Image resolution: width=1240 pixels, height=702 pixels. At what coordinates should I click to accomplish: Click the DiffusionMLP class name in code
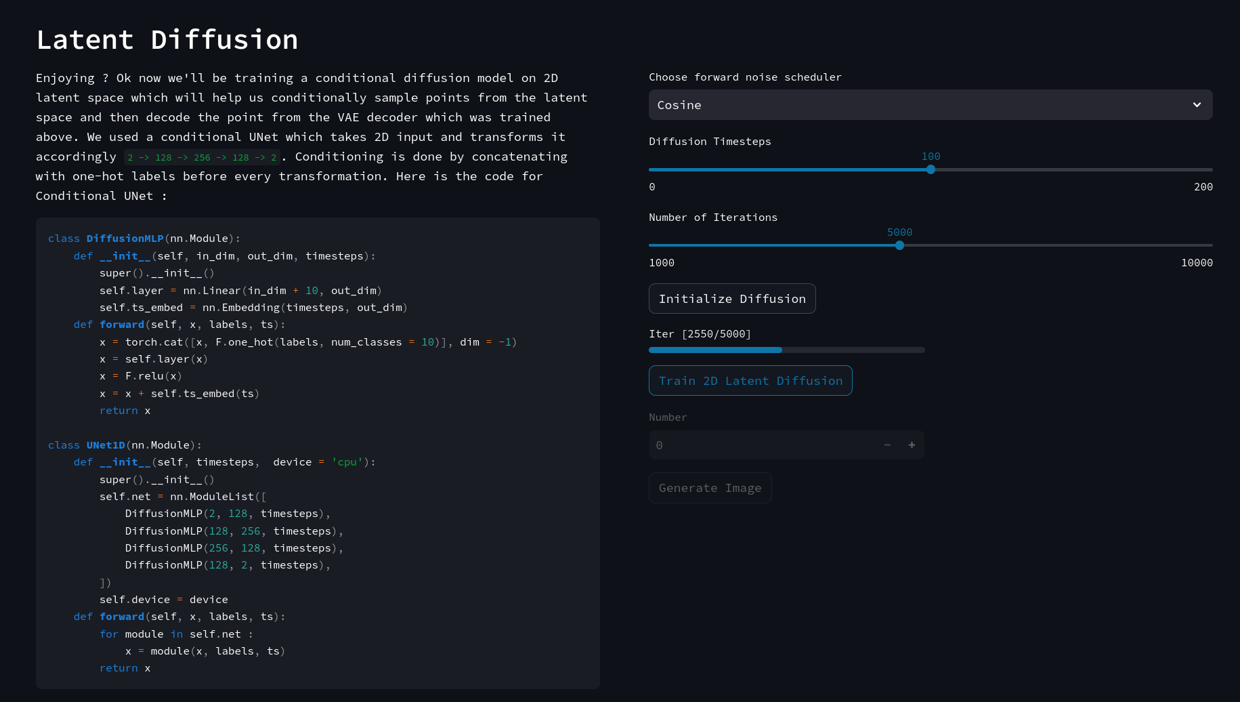(125, 239)
